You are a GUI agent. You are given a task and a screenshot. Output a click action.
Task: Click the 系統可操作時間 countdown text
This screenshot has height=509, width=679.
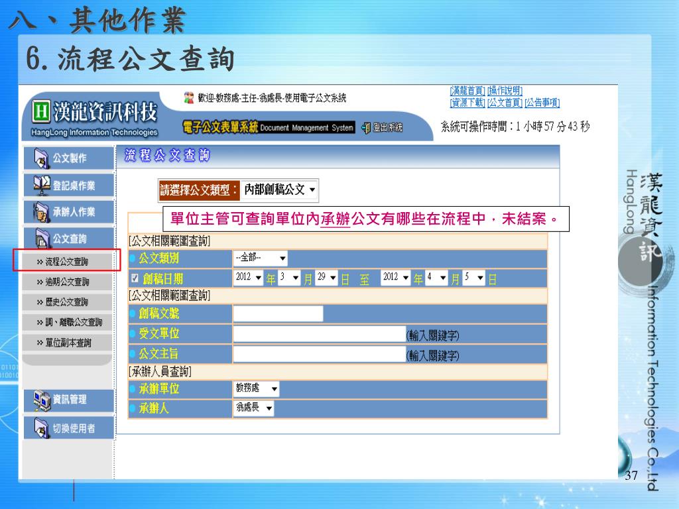coord(515,127)
